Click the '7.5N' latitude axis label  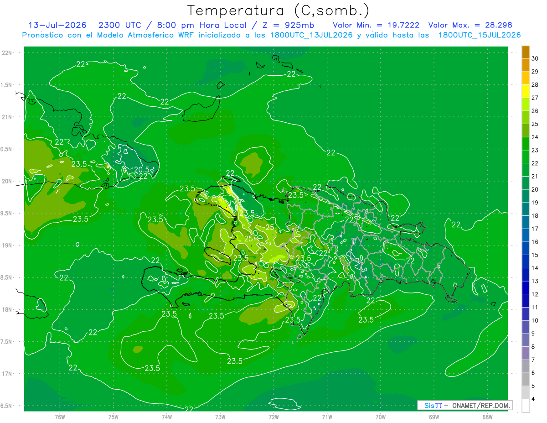click(x=6, y=342)
